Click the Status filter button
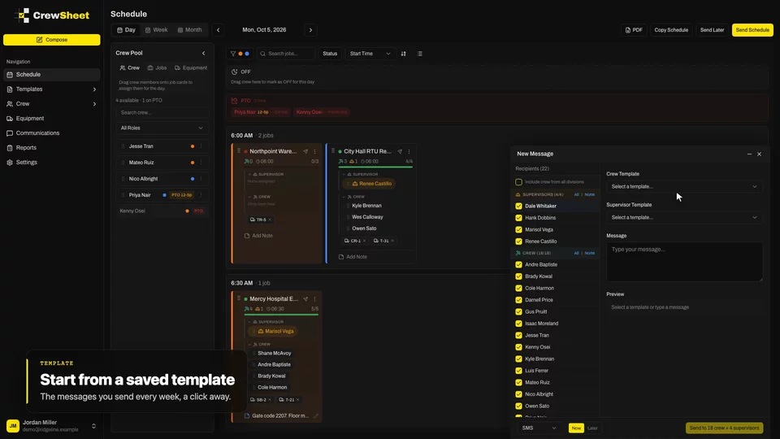This screenshot has width=780, height=439. click(x=330, y=54)
